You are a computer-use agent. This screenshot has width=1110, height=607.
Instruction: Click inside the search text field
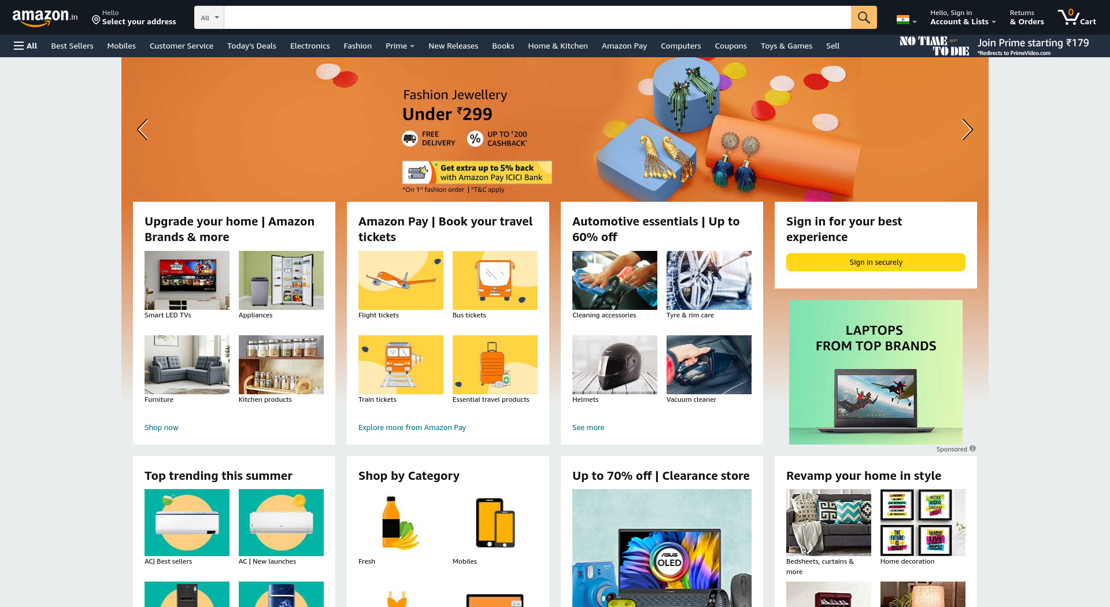(537, 17)
